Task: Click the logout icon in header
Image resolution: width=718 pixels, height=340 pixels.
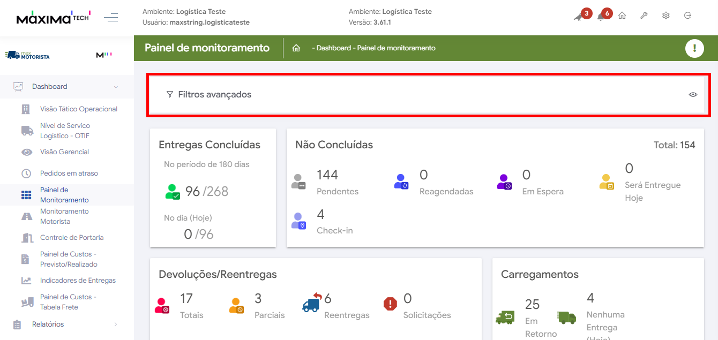Action: pos(688,16)
